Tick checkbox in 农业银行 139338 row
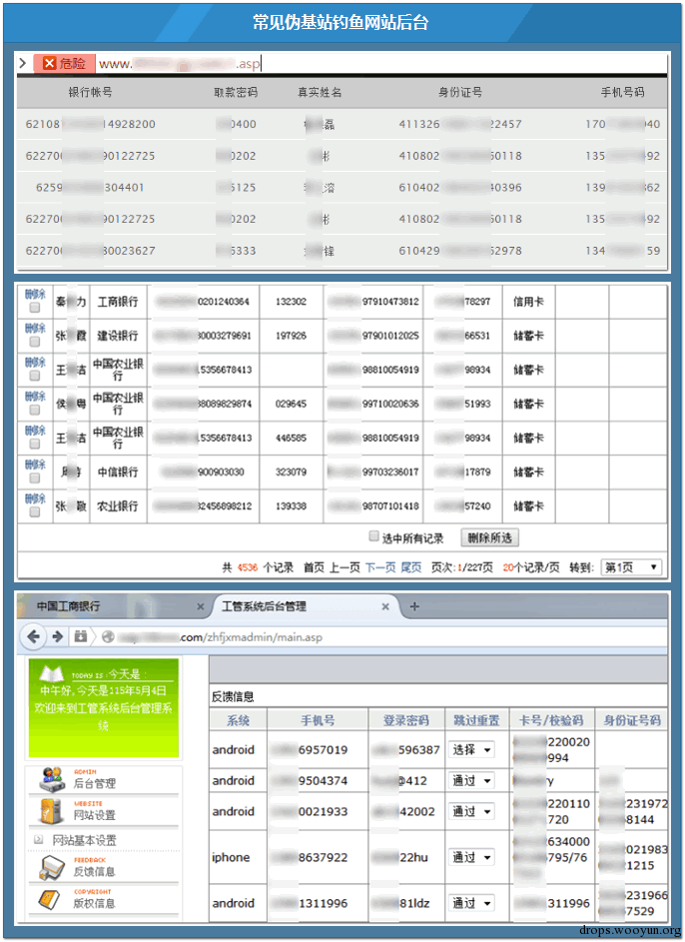 35,511
